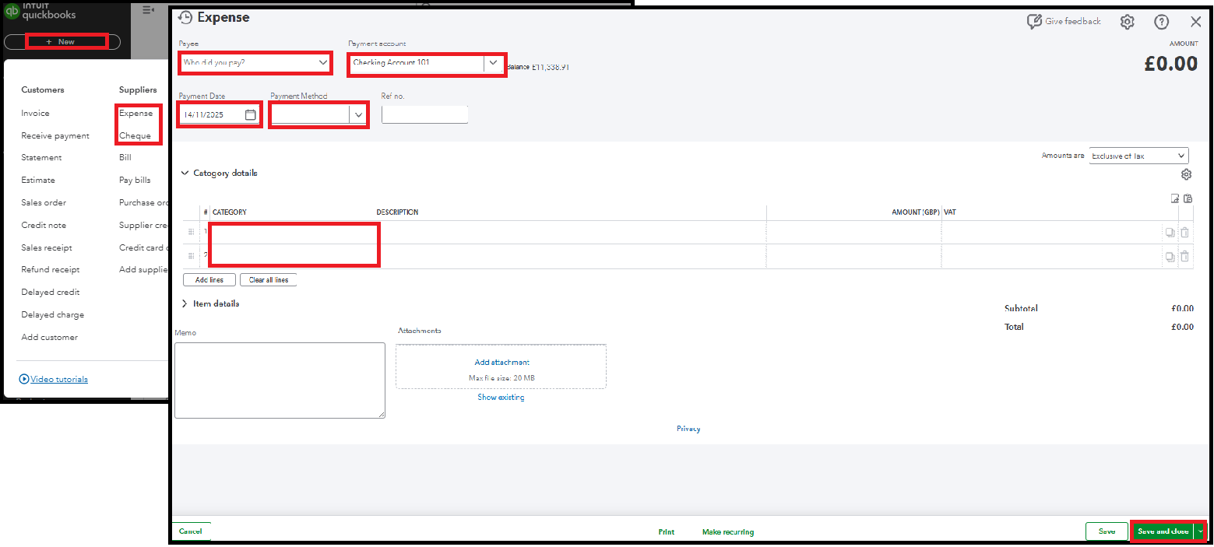Duplicate line 2 with its copy icon
1214x547 pixels.
coord(1170,256)
